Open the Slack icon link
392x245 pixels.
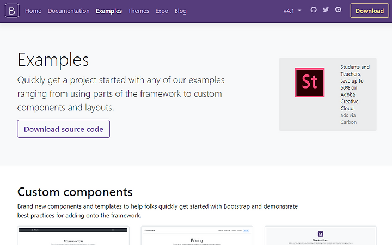(x=338, y=10)
